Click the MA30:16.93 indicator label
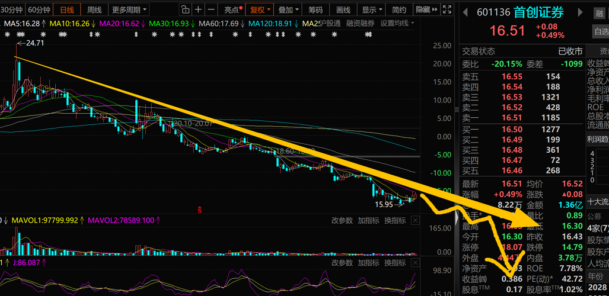This screenshot has height=296, width=609. coord(169,24)
